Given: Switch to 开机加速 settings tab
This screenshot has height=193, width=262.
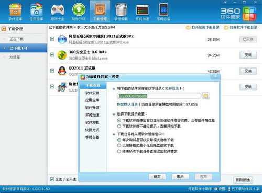Looking at the screenshot, I should click(x=92, y=115).
